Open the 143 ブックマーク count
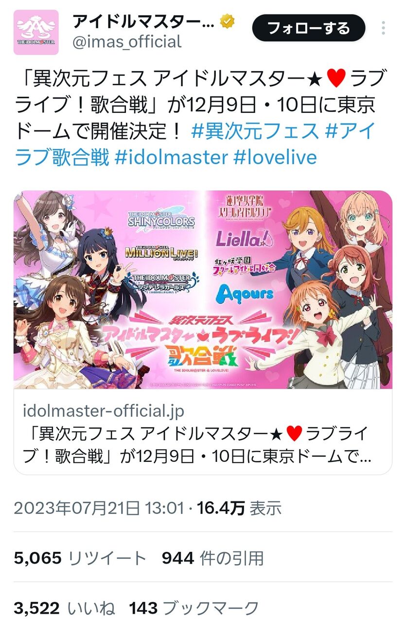The height and width of the screenshot is (623, 406). click(x=194, y=608)
